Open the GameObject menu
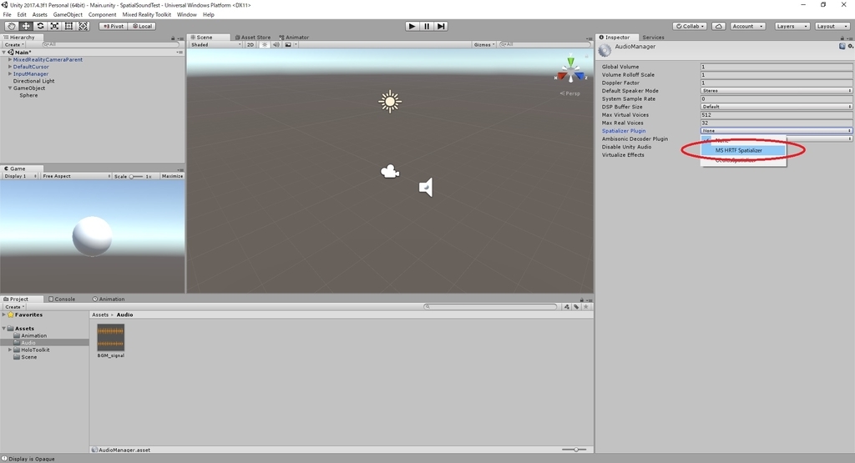The height and width of the screenshot is (463, 855). (68, 15)
